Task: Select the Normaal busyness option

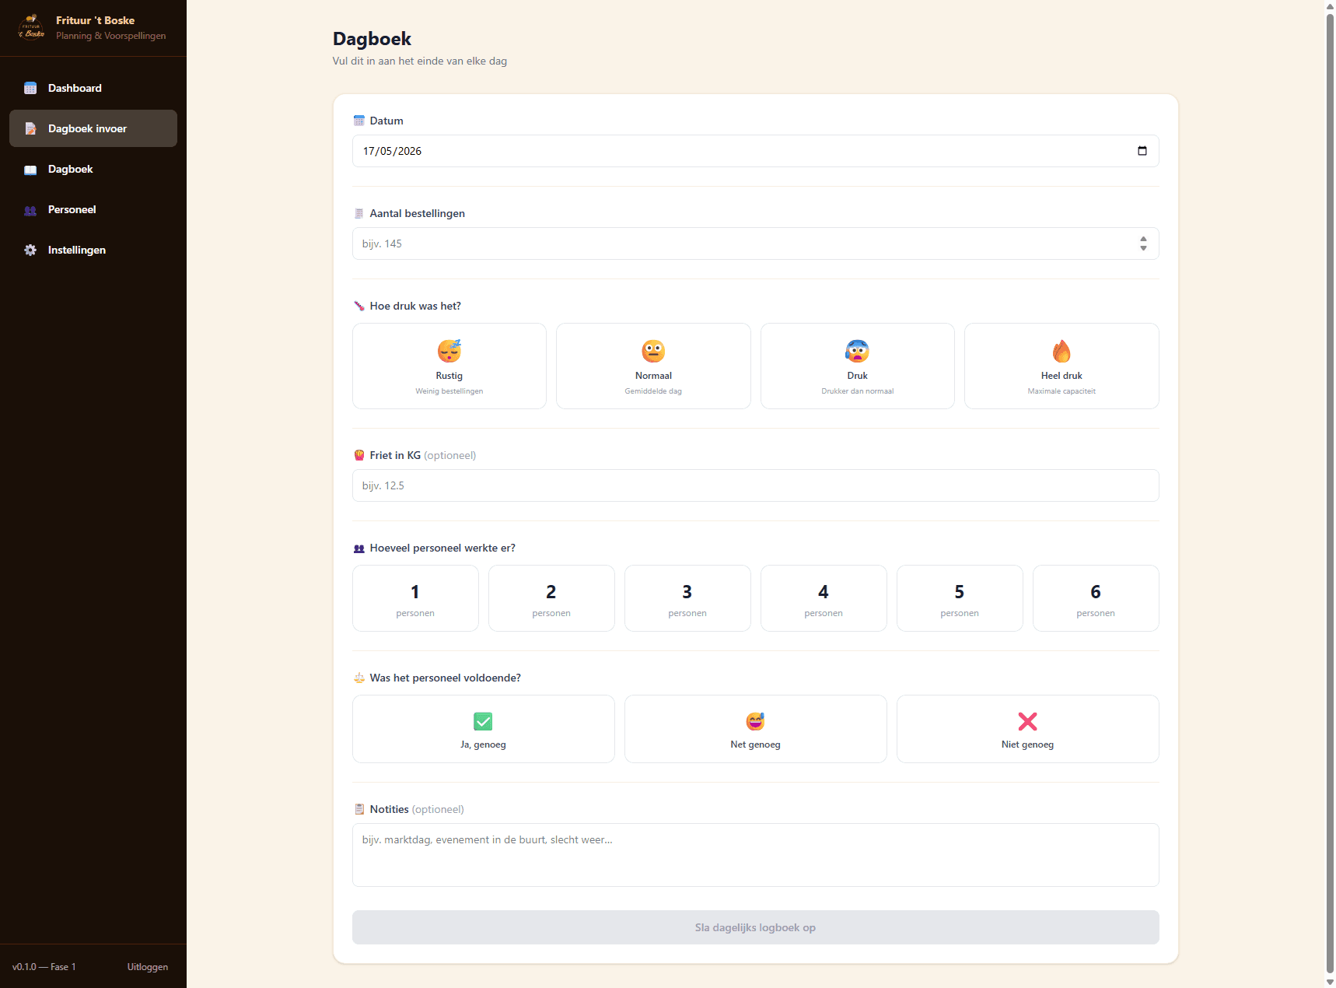Action: tap(653, 366)
